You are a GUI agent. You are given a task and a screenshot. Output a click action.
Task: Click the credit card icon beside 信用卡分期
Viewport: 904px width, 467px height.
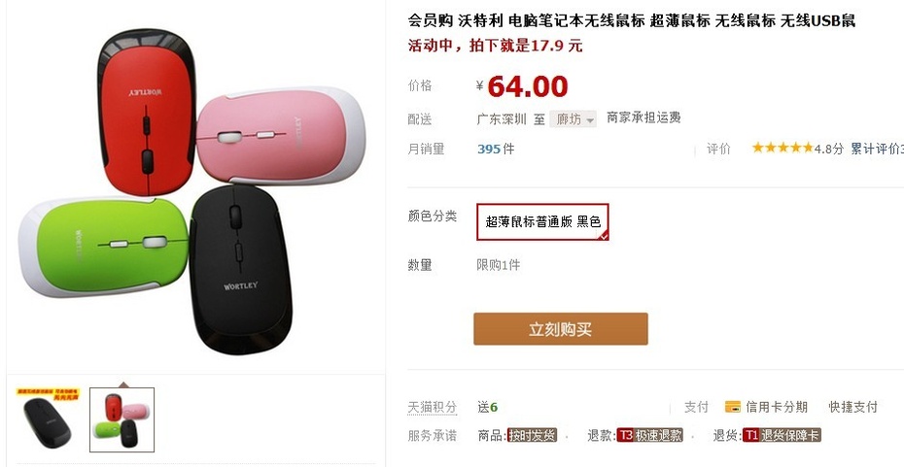tap(732, 407)
